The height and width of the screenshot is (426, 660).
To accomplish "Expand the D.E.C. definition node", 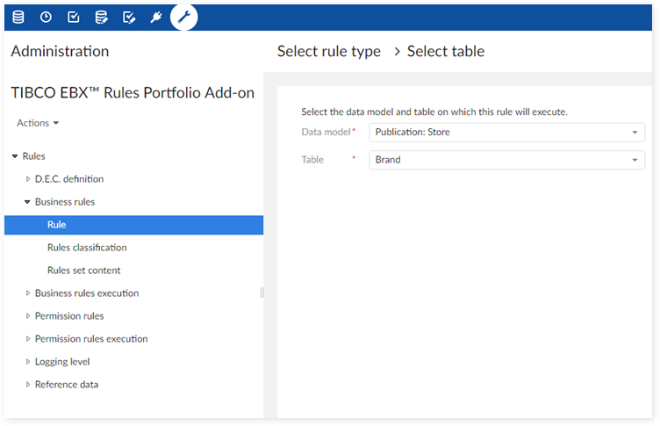I will point(28,179).
